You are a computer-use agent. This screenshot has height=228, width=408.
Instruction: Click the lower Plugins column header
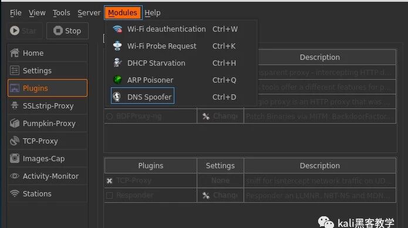pyautogui.click(x=151, y=166)
